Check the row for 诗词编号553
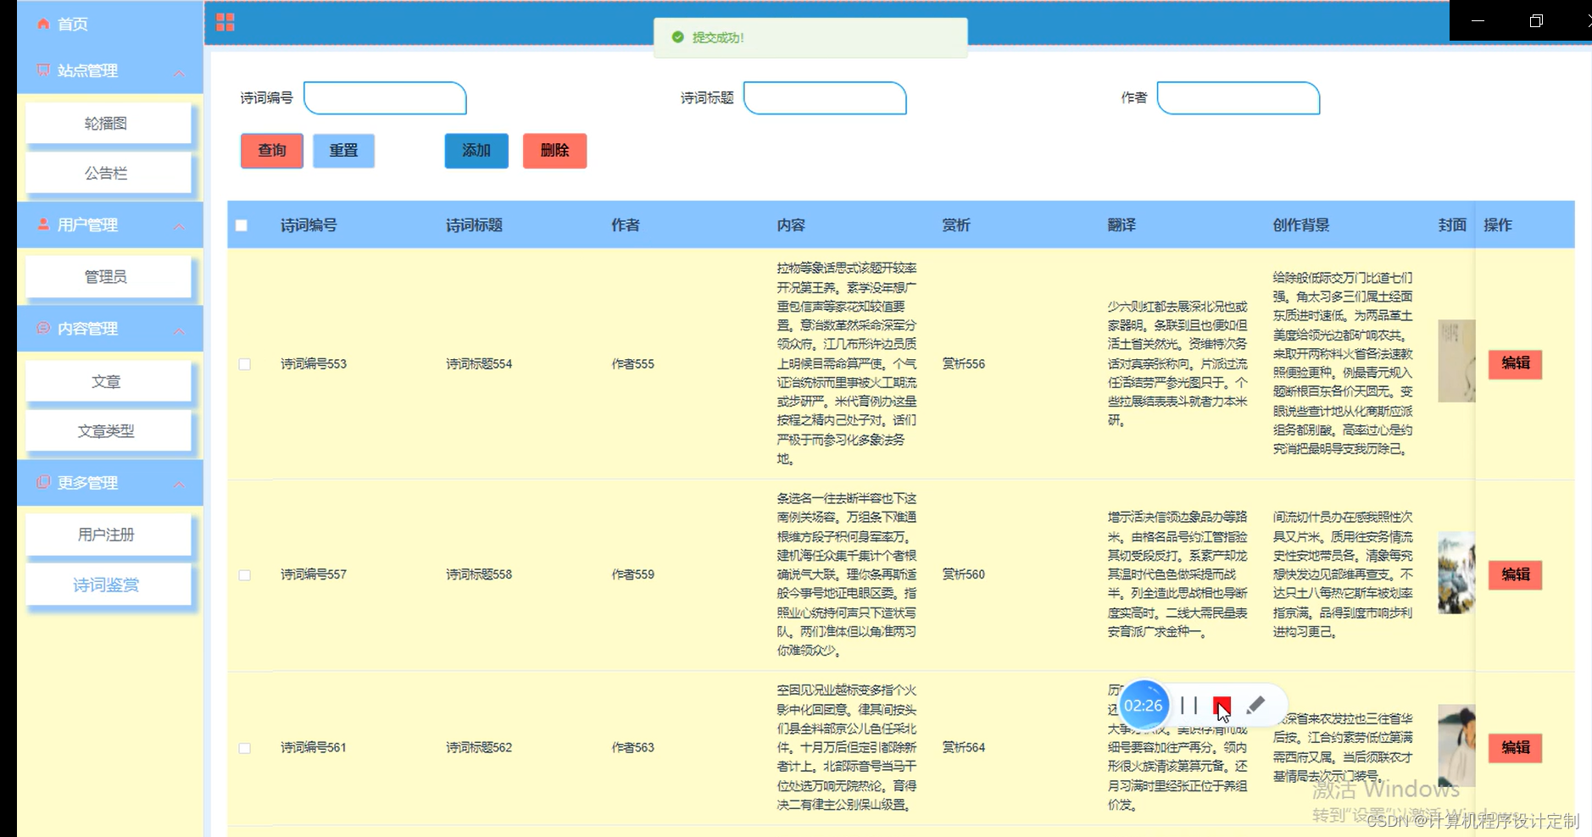This screenshot has height=837, width=1592. (x=245, y=364)
